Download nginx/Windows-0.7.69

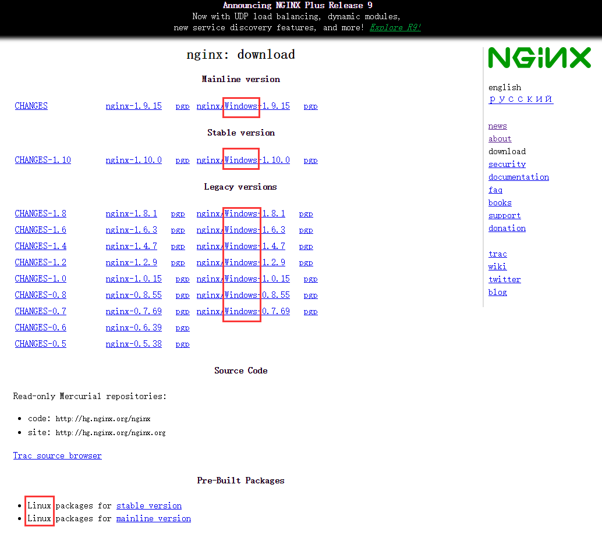point(243,311)
